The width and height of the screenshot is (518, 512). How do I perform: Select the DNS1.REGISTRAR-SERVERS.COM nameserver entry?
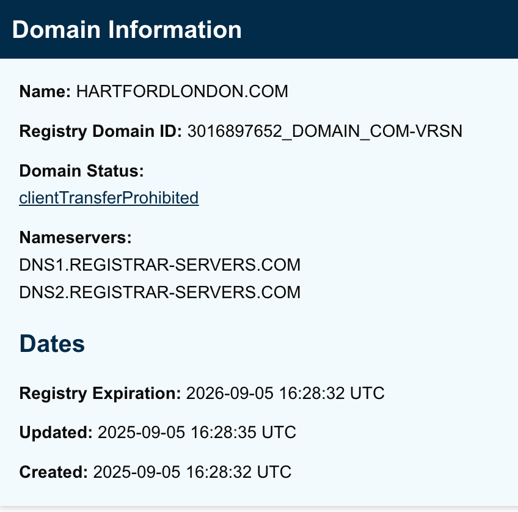click(x=160, y=265)
